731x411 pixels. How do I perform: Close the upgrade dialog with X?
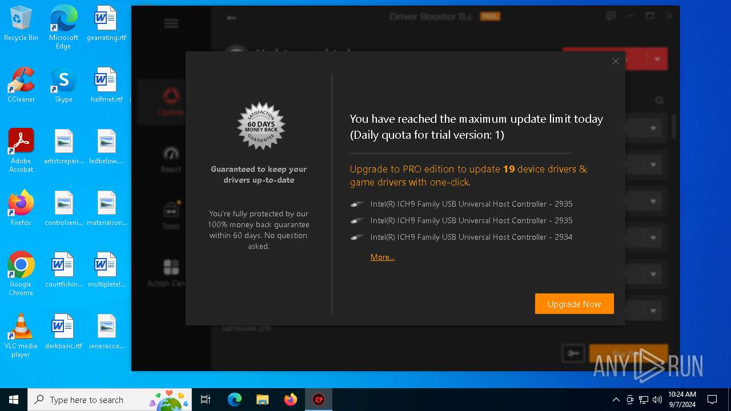point(616,61)
